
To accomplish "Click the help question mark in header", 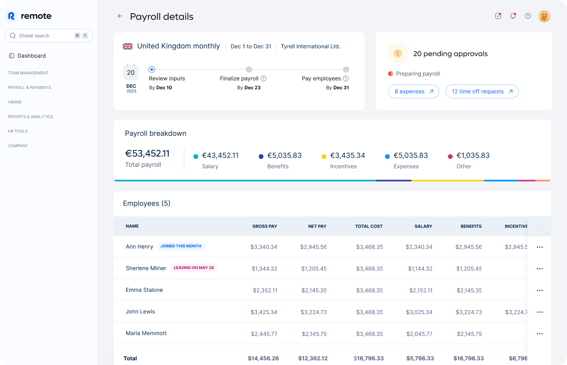I will coord(528,16).
